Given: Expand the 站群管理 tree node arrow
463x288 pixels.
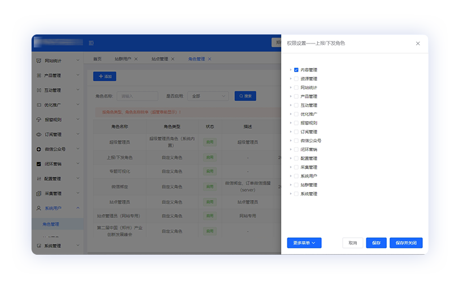Looking at the screenshot, I should 291,185.
